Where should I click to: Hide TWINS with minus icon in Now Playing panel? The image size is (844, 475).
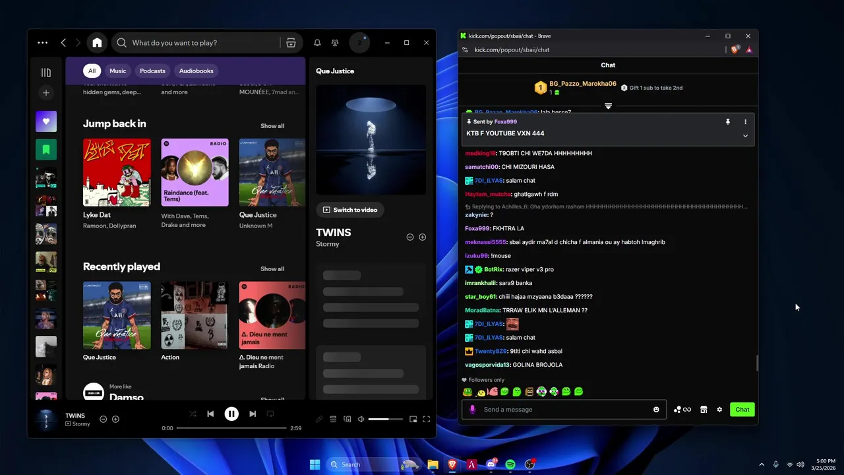pos(410,237)
